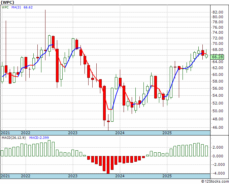229x184 pixels.
Task: Click the 72.00 price axis label
Action: [218, 38]
